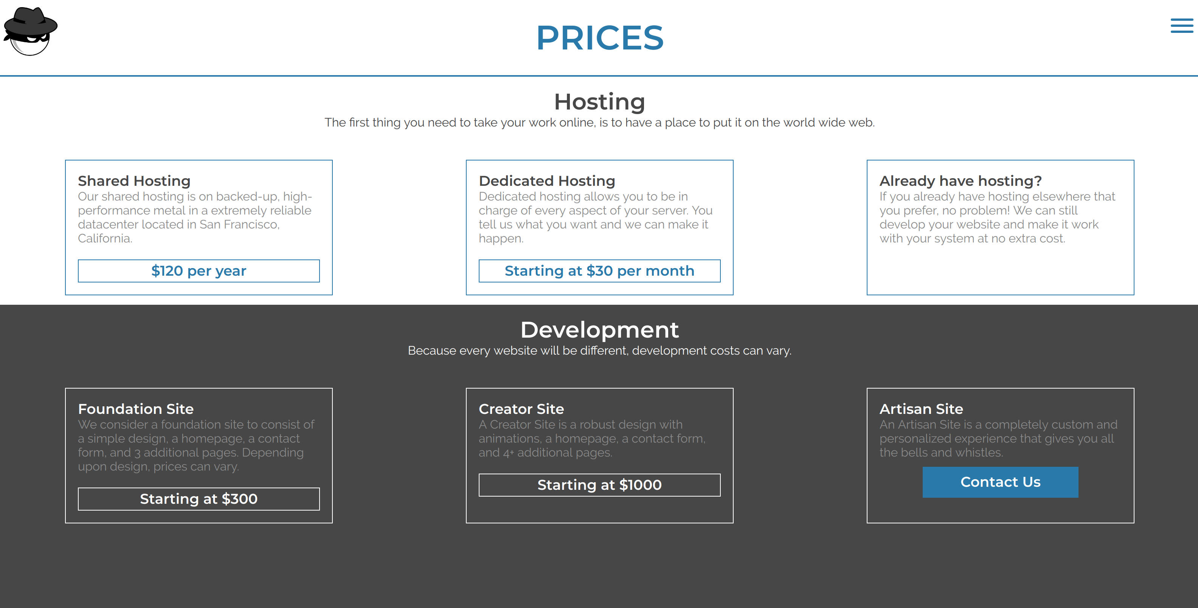This screenshot has width=1198, height=608.
Task: Select the $120 per year price box
Action: point(199,271)
